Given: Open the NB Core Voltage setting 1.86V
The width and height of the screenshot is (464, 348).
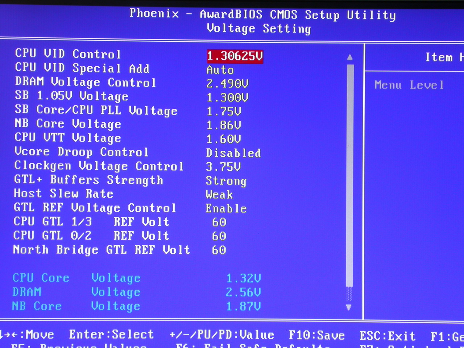Looking at the screenshot, I should tap(224, 125).
